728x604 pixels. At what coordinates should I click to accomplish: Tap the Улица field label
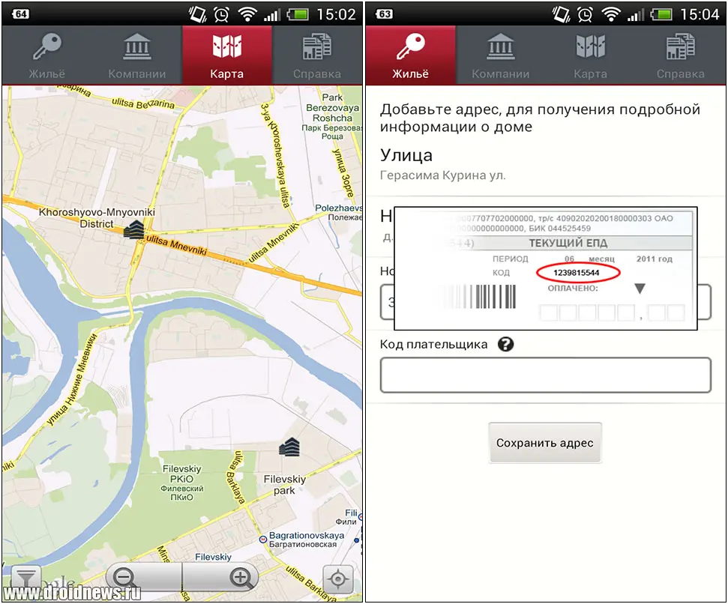point(406,155)
